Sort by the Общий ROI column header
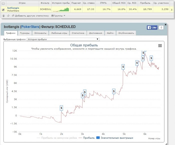Image resolution: width=175 pixels, height=145 pixels. pyautogui.click(x=119, y=3)
